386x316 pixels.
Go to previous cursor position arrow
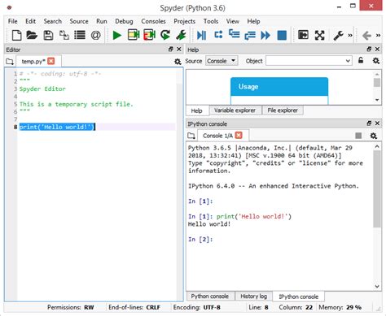[x=366, y=35]
